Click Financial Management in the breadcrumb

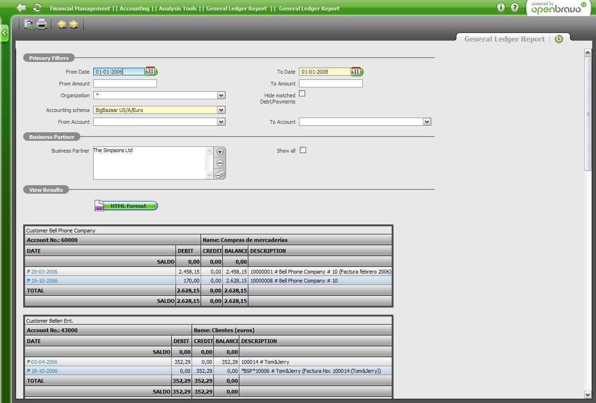[80, 9]
